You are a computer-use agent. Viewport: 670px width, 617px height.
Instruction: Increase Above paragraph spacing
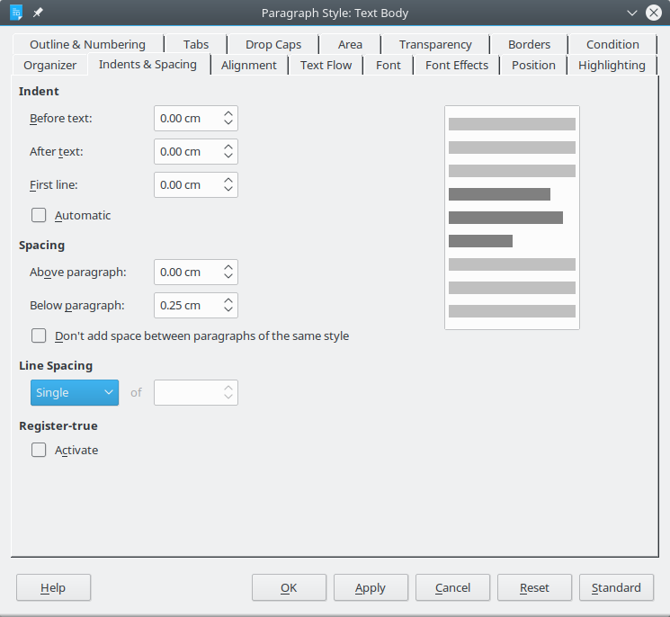(x=228, y=267)
